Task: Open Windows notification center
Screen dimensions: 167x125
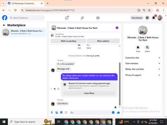Action: point(162,122)
